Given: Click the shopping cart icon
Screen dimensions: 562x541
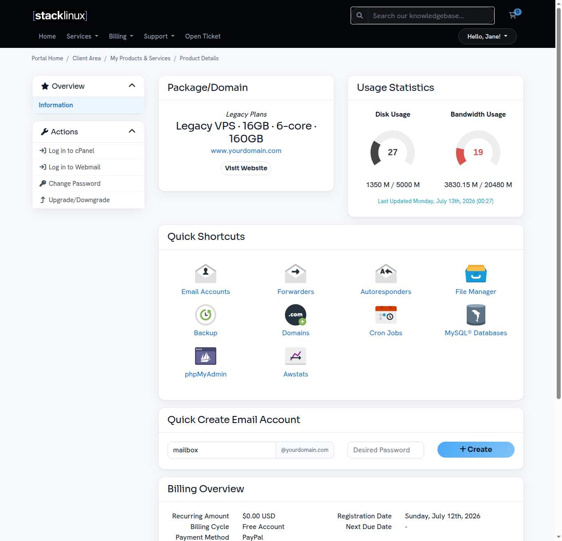Looking at the screenshot, I should click(513, 16).
